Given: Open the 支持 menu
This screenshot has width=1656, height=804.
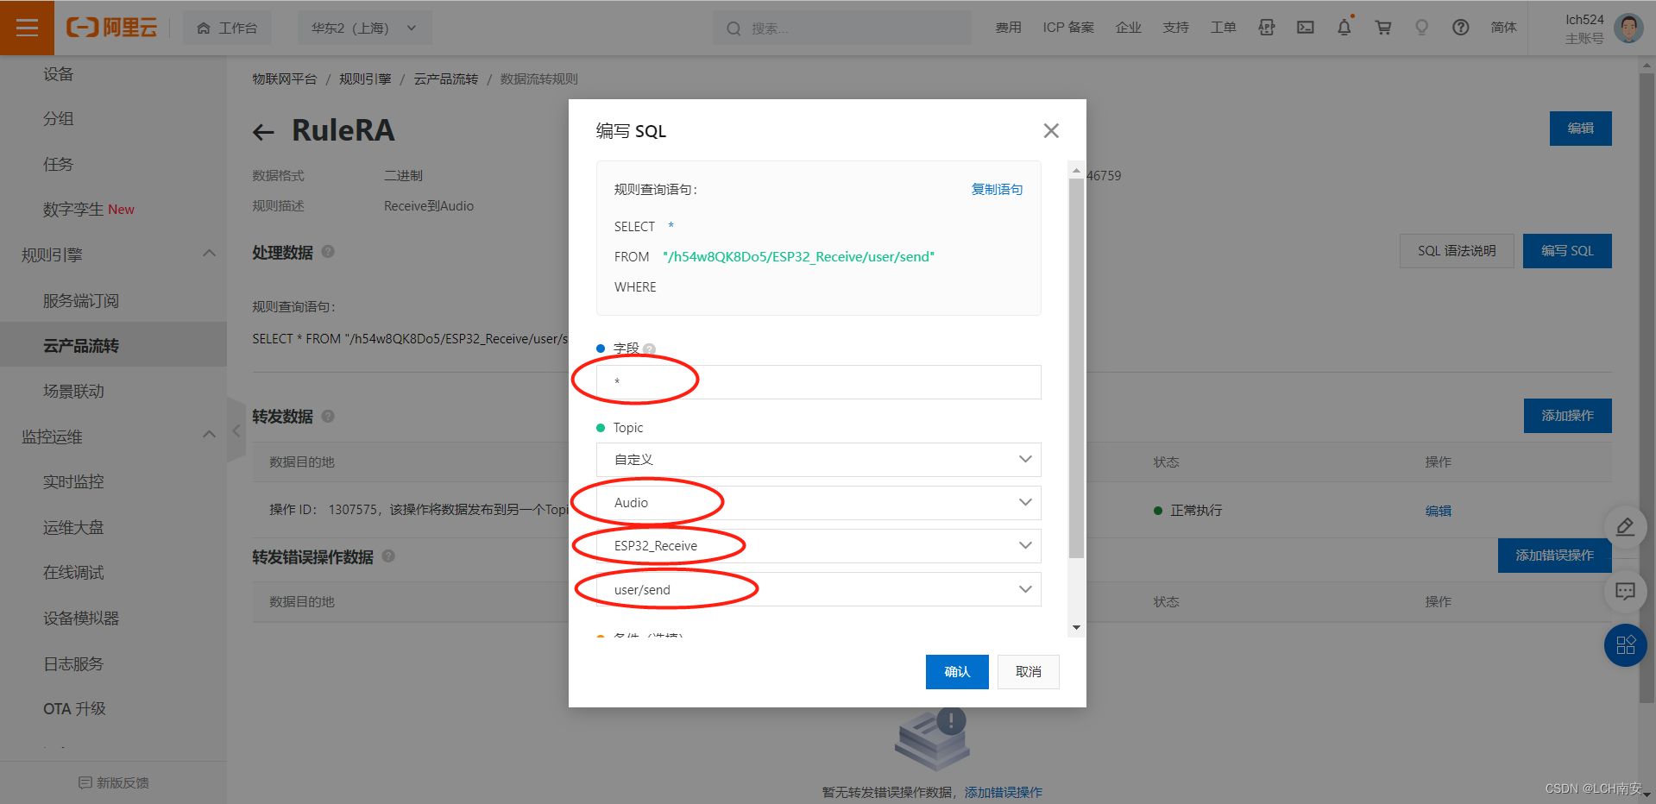Looking at the screenshot, I should tap(1175, 28).
